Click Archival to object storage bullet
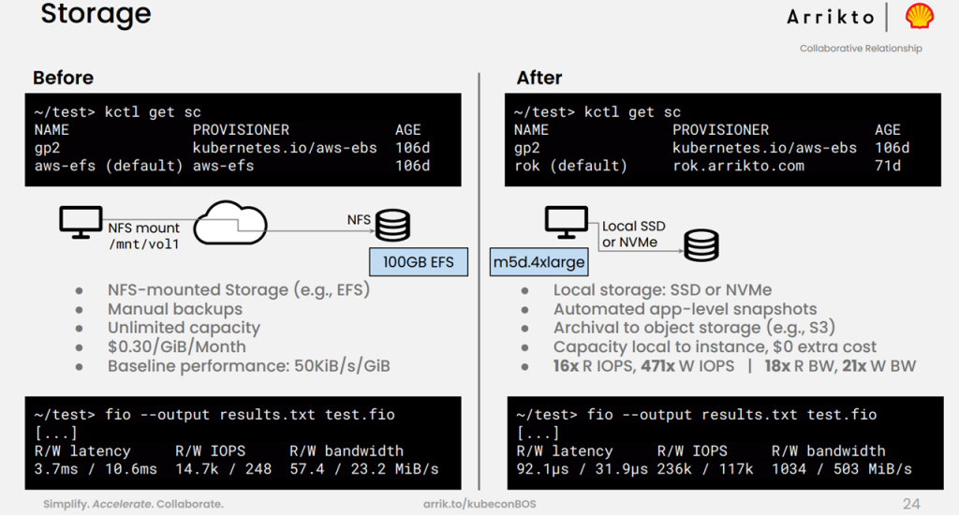959x515 pixels. (694, 328)
